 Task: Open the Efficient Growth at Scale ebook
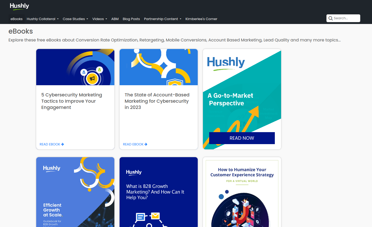pos(75,192)
